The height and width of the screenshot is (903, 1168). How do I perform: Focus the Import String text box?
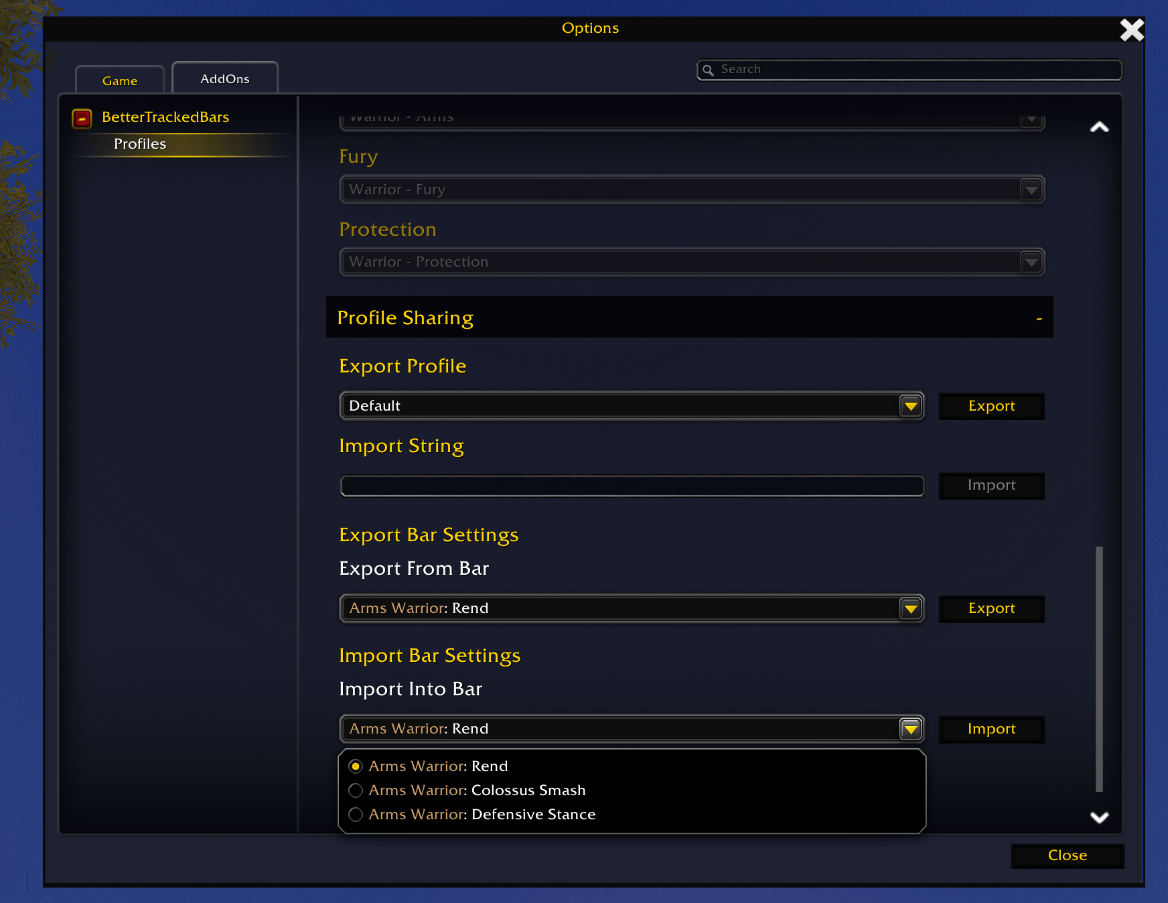click(632, 486)
